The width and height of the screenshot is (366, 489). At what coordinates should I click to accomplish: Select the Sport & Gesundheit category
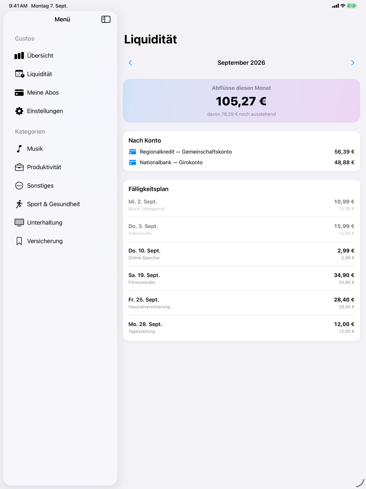[60, 204]
